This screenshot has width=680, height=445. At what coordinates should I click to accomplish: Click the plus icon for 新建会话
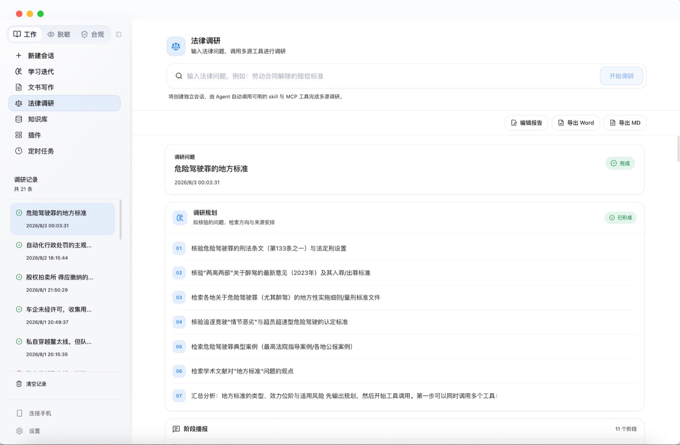[x=19, y=56]
